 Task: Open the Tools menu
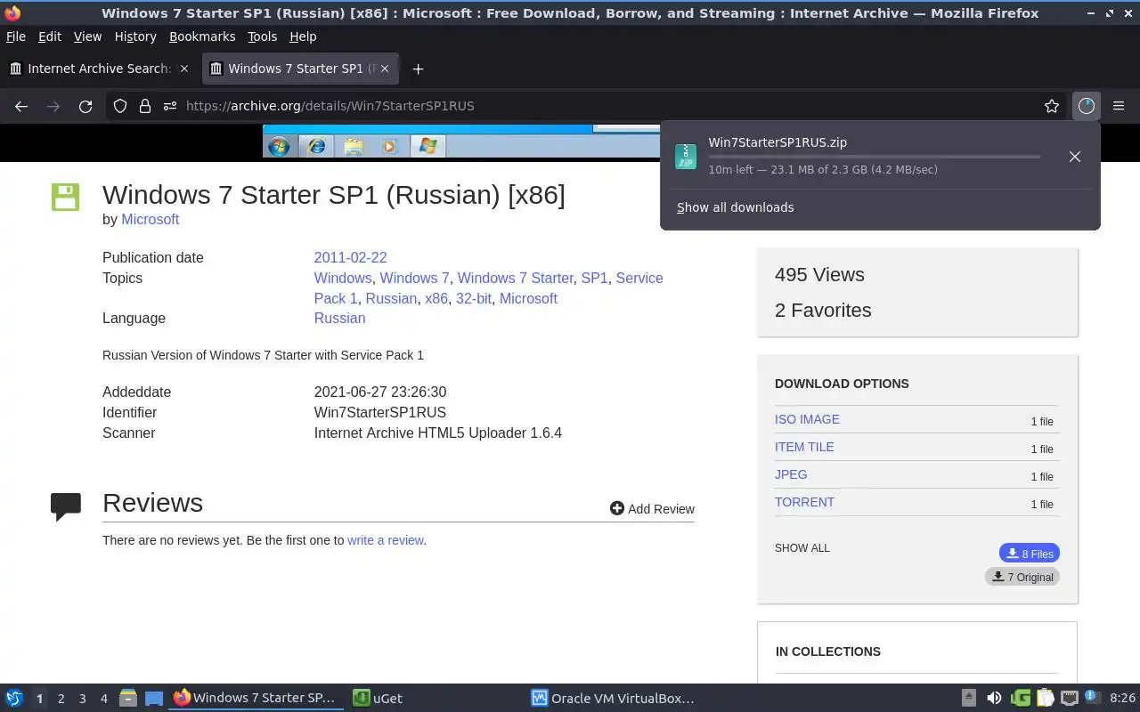tap(263, 36)
